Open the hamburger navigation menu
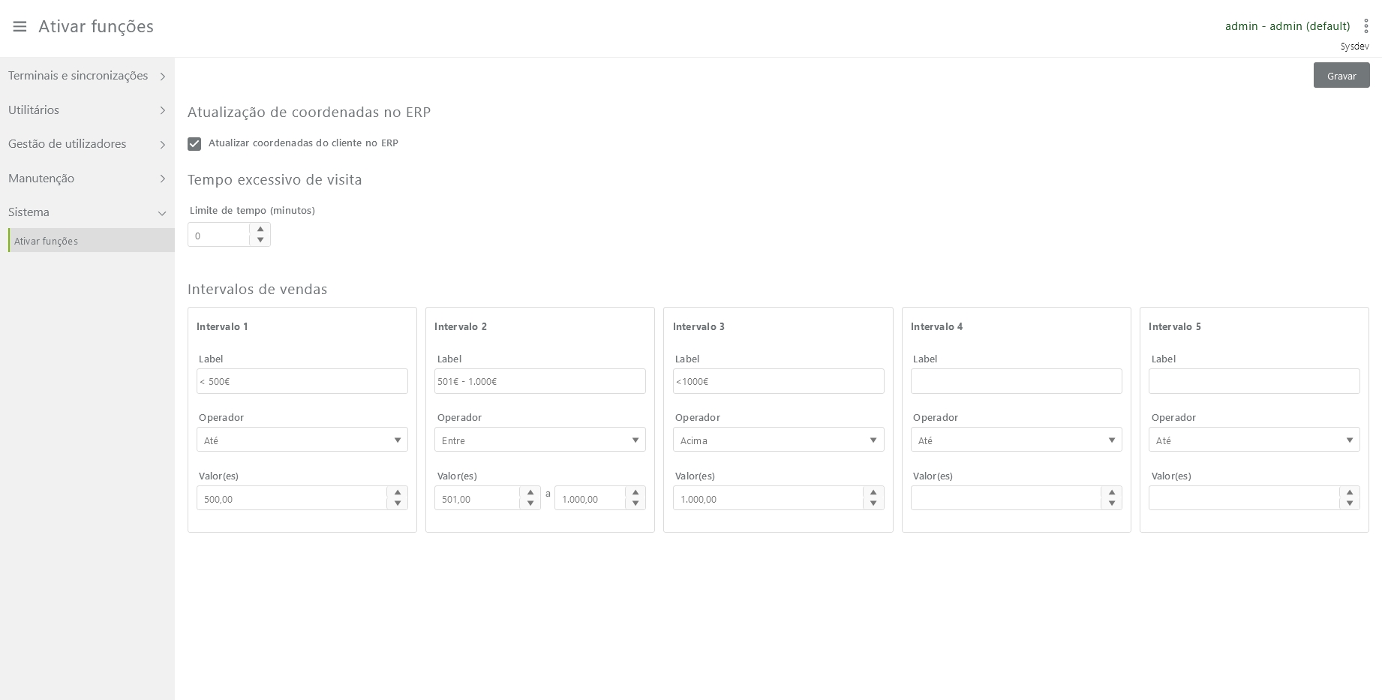Viewport: 1382px width, 700px height. (x=20, y=26)
